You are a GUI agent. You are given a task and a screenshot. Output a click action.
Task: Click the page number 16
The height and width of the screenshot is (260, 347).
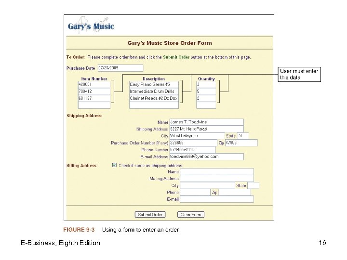coord(322,243)
